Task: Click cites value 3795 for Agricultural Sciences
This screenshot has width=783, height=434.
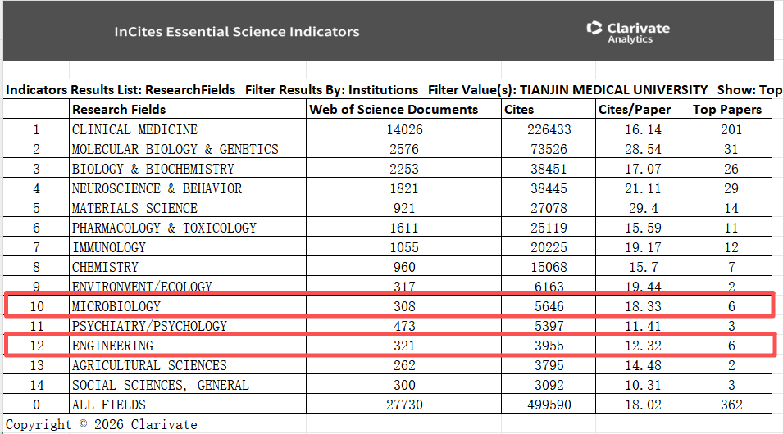Action: coord(549,365)
